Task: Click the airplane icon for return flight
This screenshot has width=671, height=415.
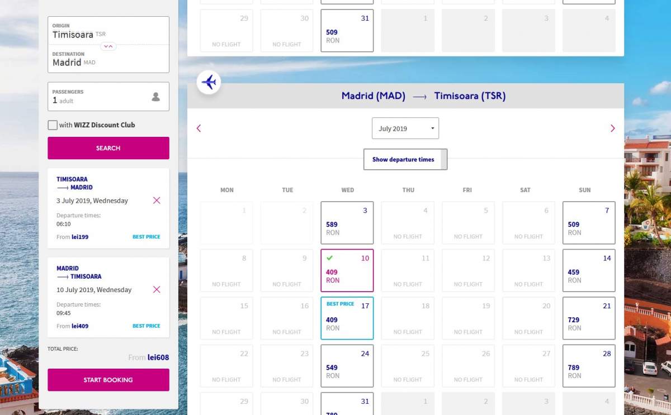Action: [x=209, y=82]
